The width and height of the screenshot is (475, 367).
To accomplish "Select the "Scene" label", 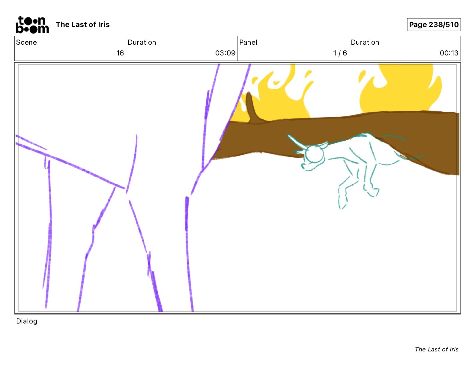I will (26, 42).
